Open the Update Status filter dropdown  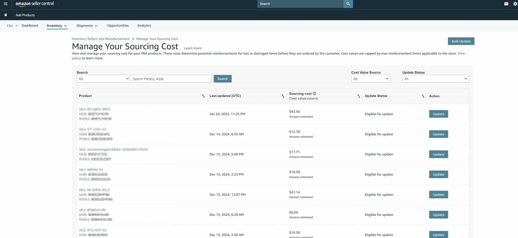(436, 79)
